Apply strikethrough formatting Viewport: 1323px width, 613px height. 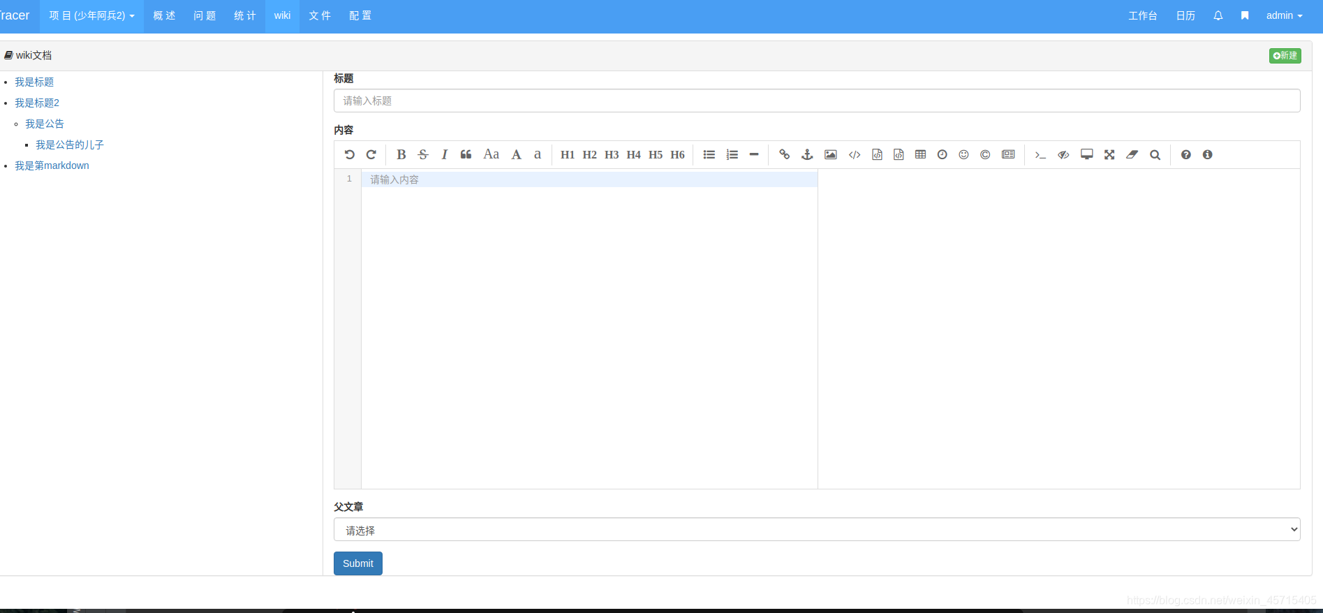tap(423, 155)
